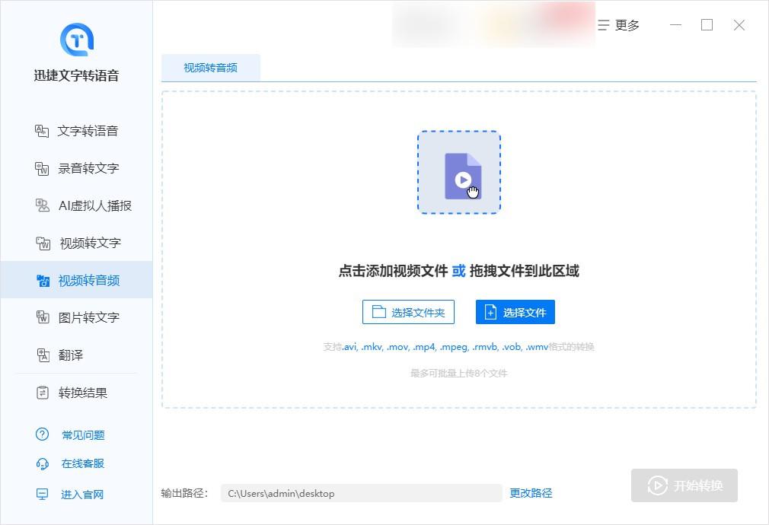Click the 翻译 sidebar icon
The height and width of the screenshot is (525, 769).
(x=43, y=355)
